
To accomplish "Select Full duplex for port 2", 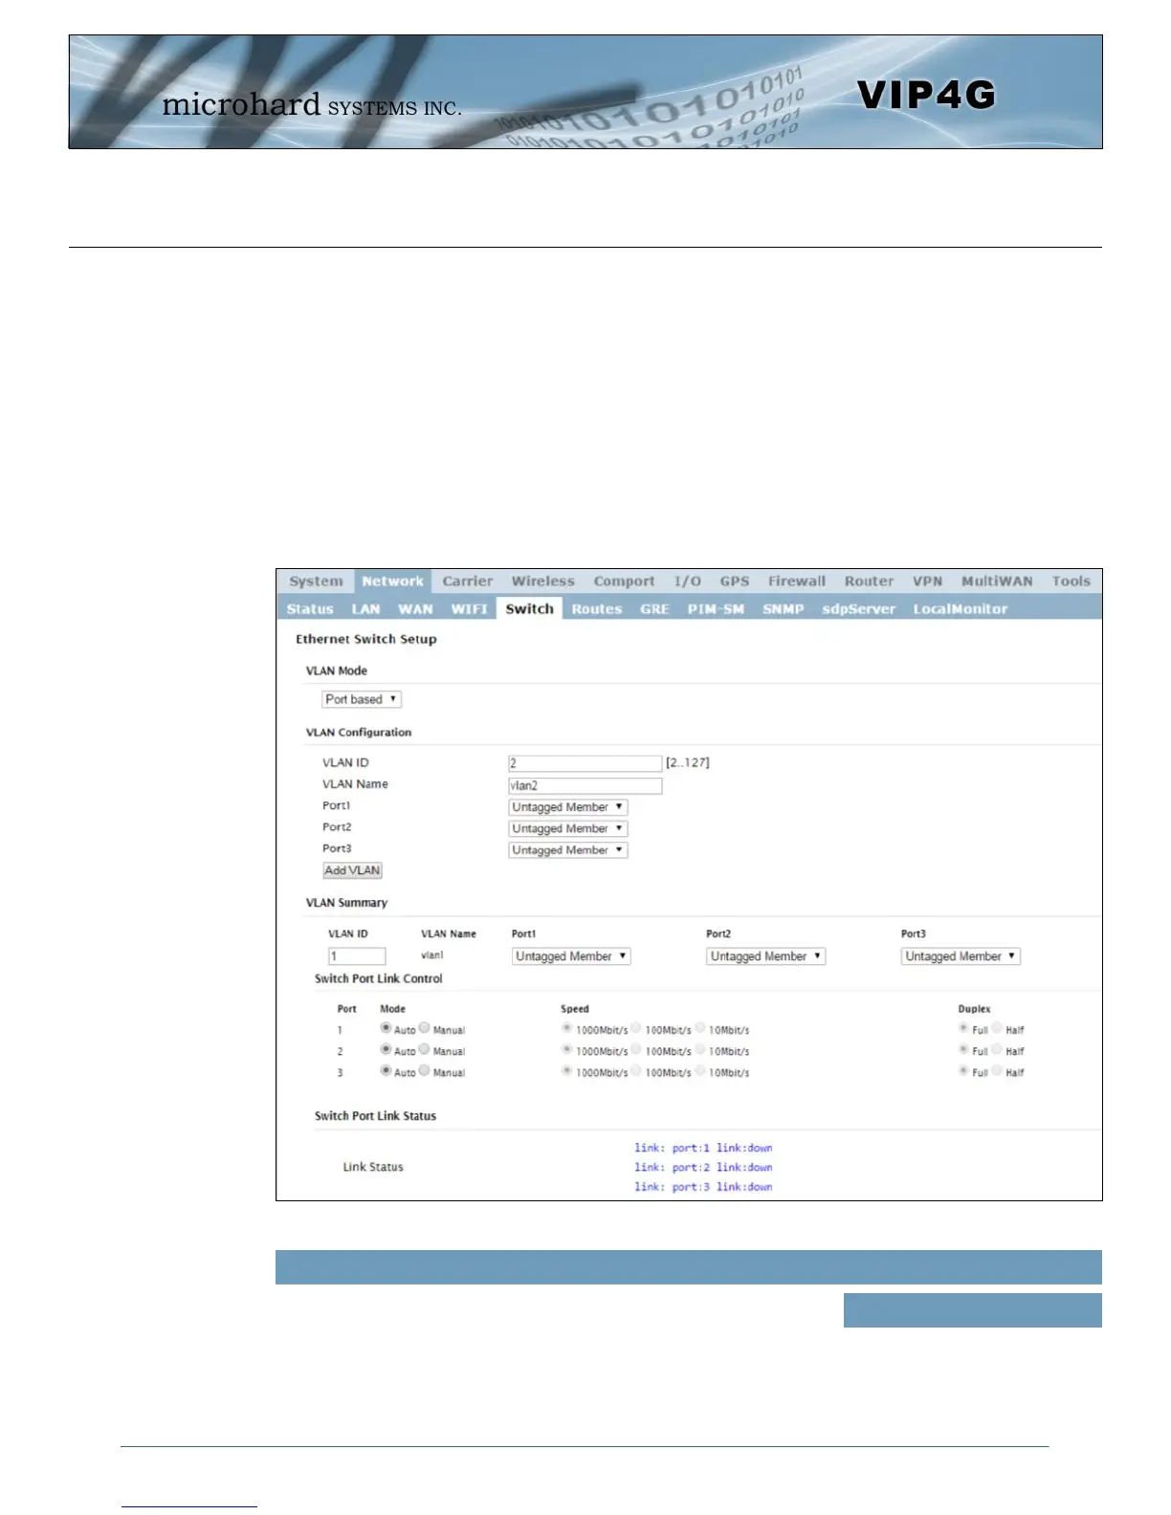I will click(963, 1049).
